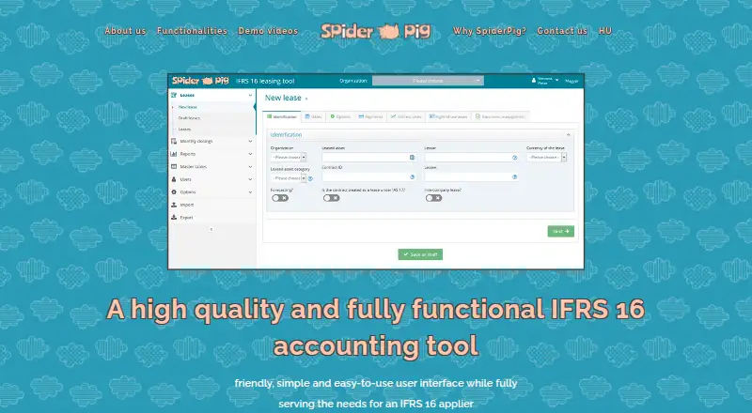Open the Why SpiderPig? link
The image size is (752, 413).
coord(489,31)
